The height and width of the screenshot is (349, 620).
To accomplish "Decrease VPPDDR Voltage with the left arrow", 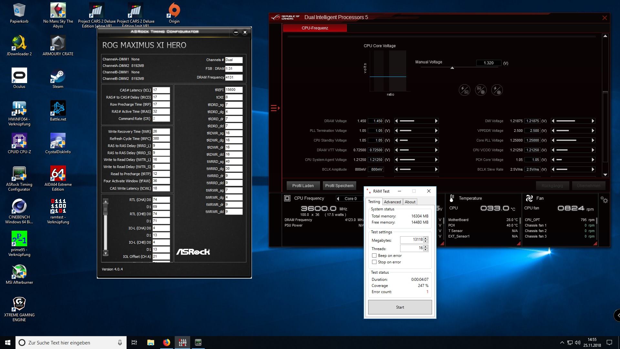I will [553, 131].
